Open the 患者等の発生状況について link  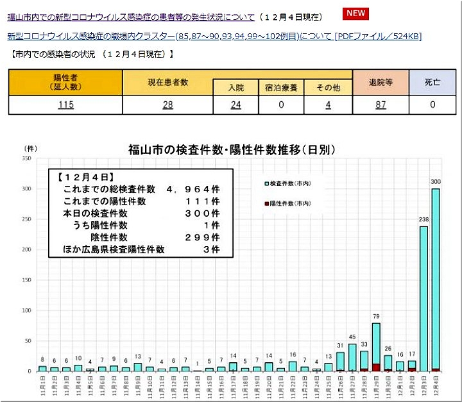(131, 17)
